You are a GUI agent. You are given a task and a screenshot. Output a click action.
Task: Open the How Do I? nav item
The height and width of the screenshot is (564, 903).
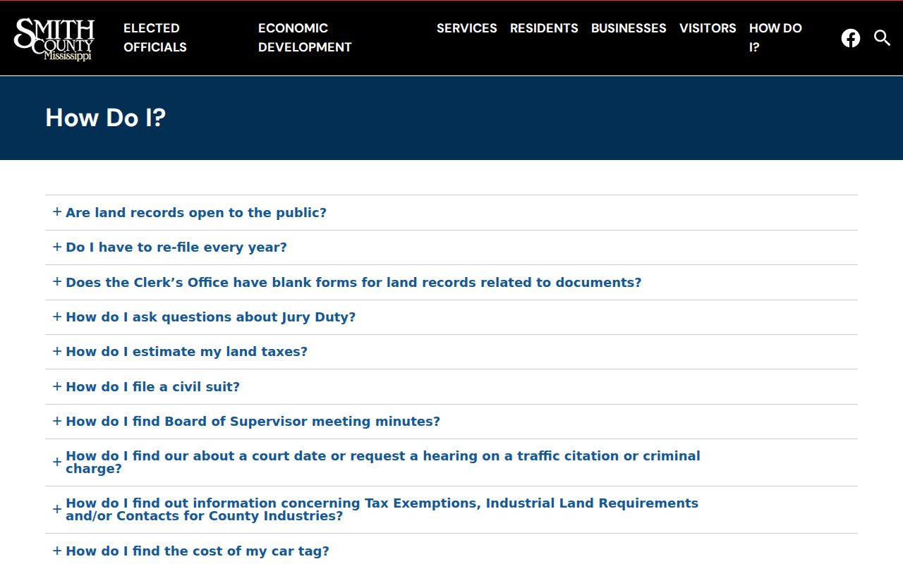[x=775, y=37]
